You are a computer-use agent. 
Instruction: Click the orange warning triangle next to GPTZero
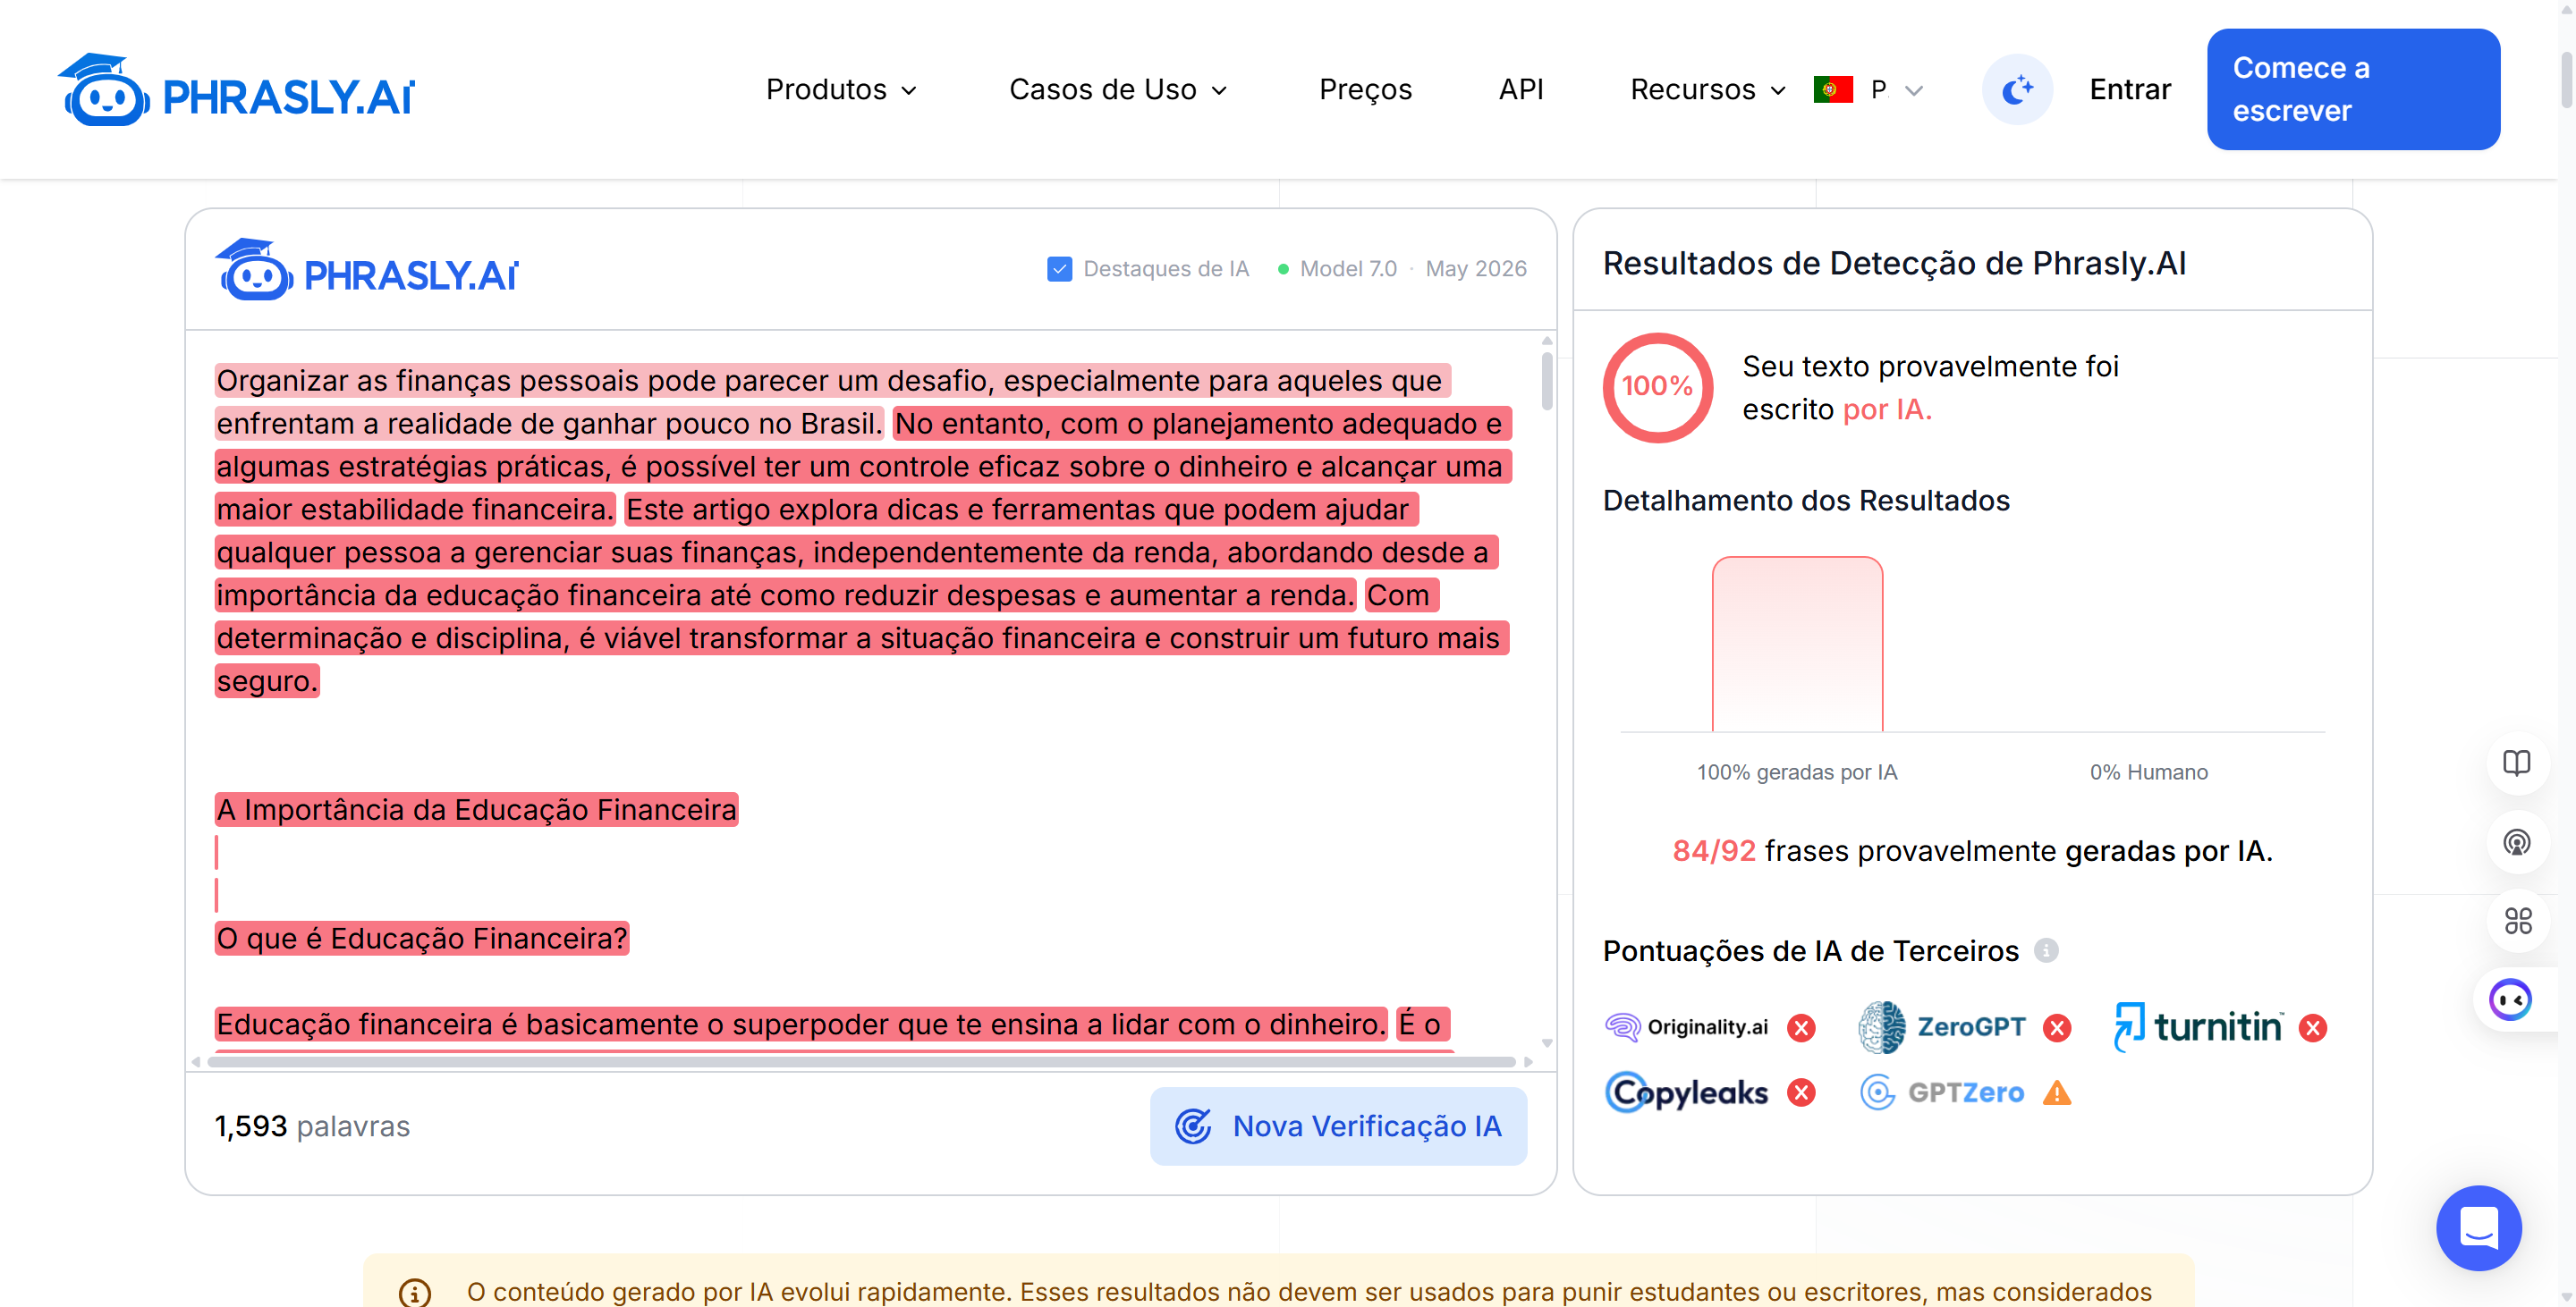coord(2057,1093)
